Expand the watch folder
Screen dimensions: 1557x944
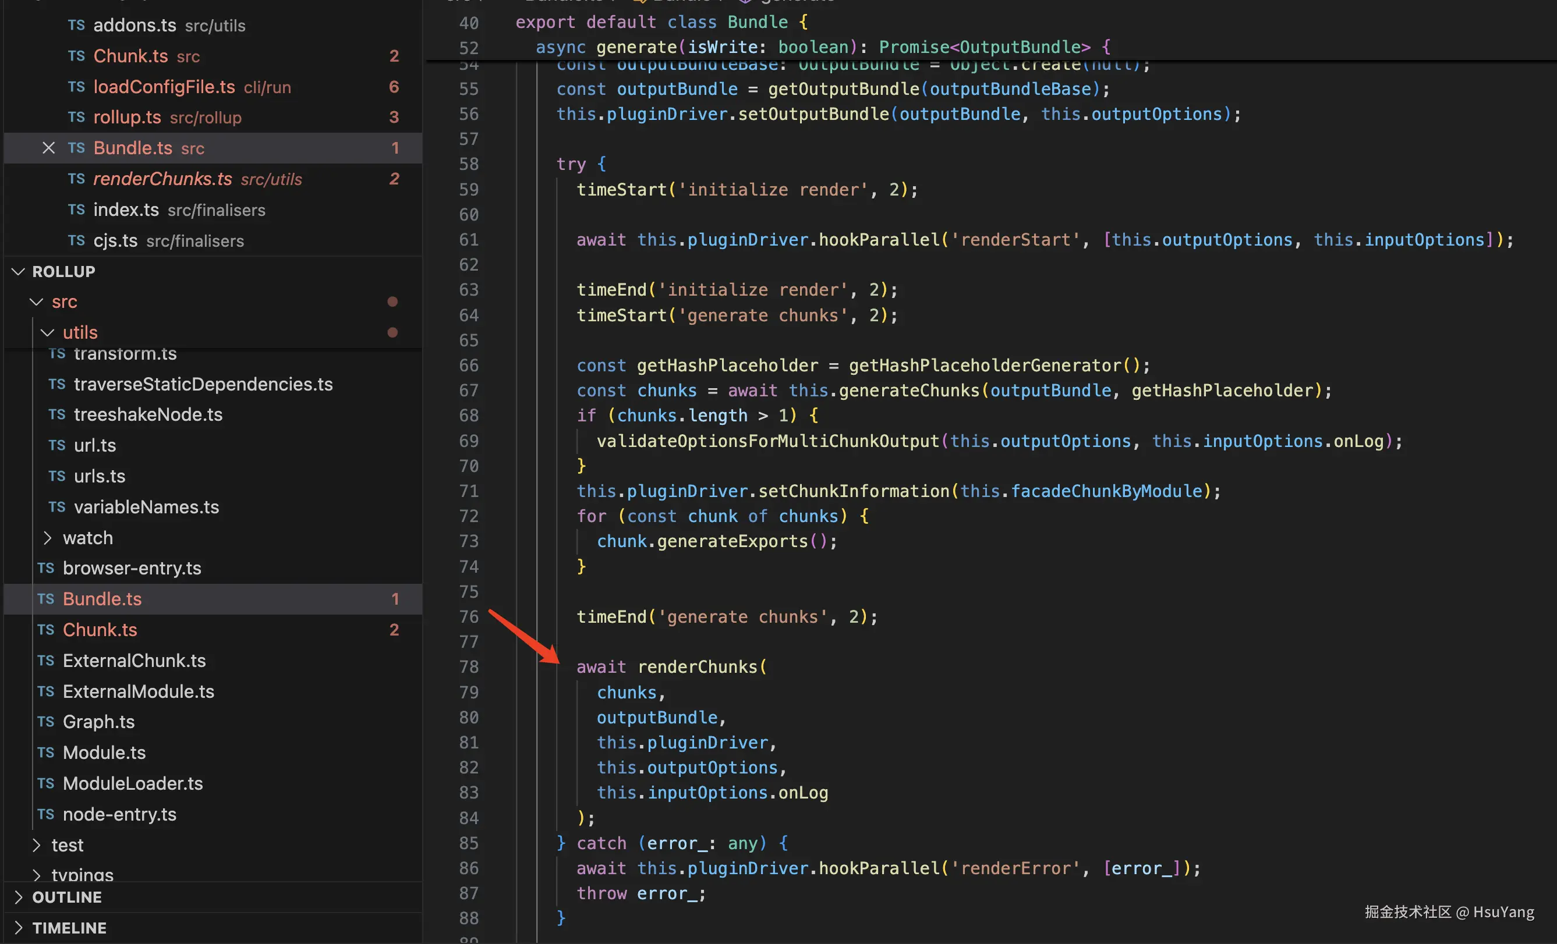tap(47, 538)
